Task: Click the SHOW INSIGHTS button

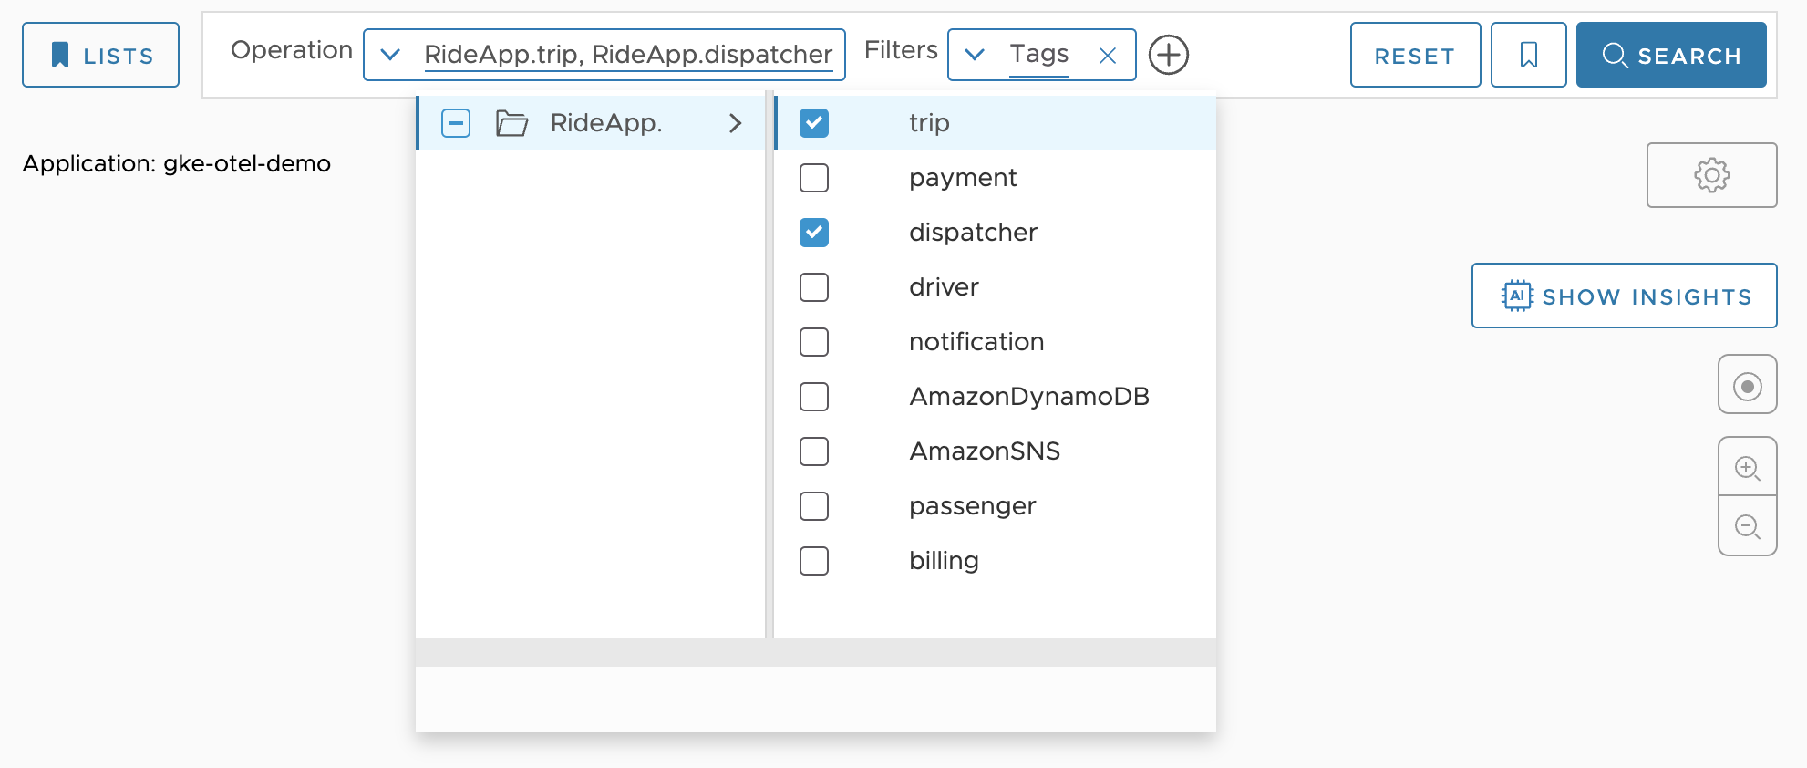Action: pyautogui.click(x=1624, y=296)
